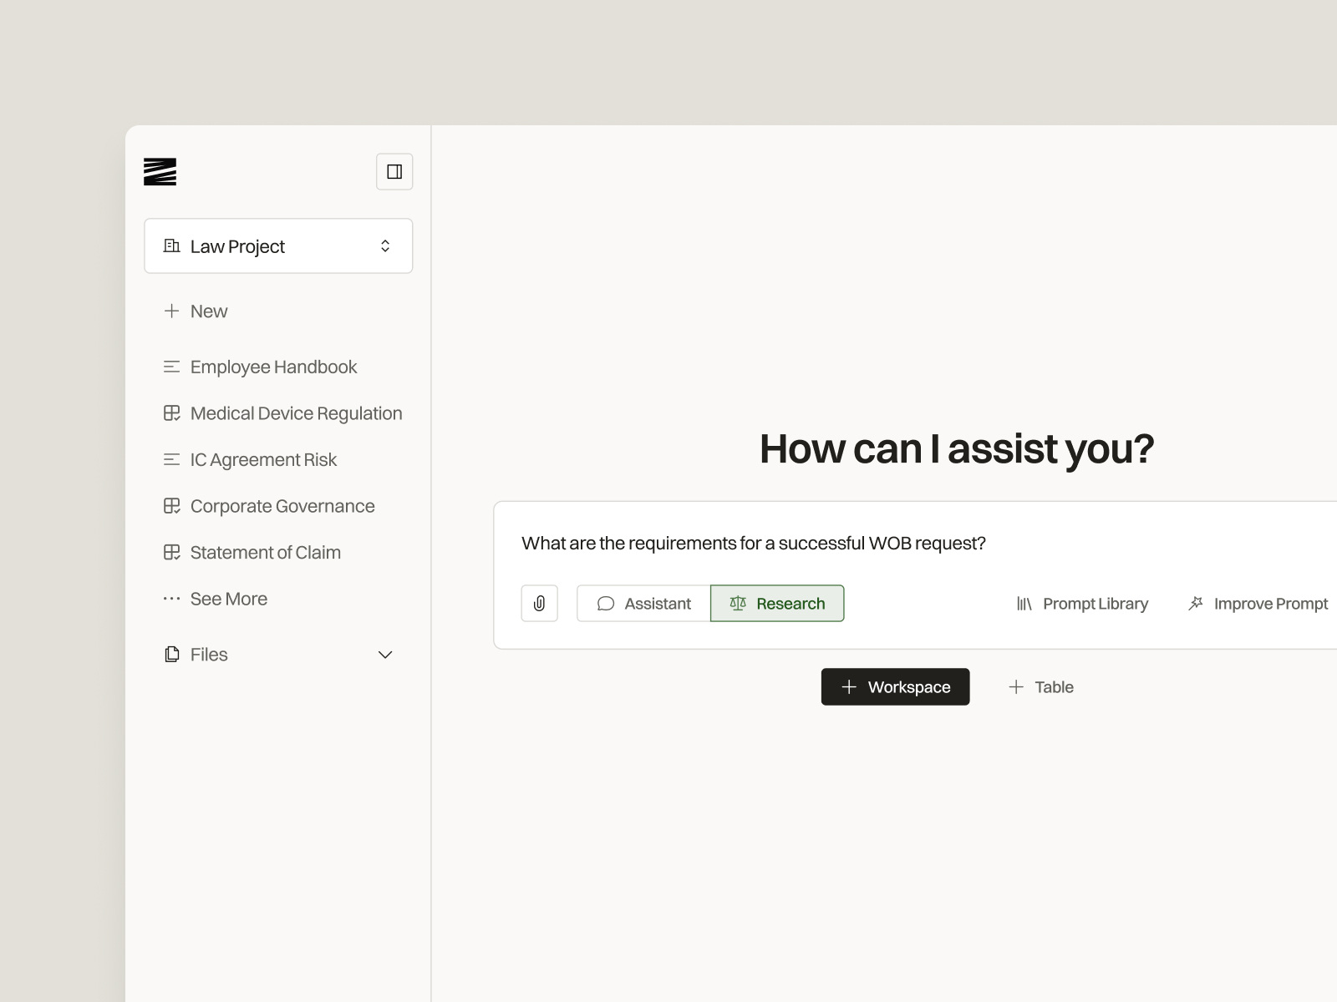Switch to Research mode
The image size is (1337, 1002).
tap(777, 603)
